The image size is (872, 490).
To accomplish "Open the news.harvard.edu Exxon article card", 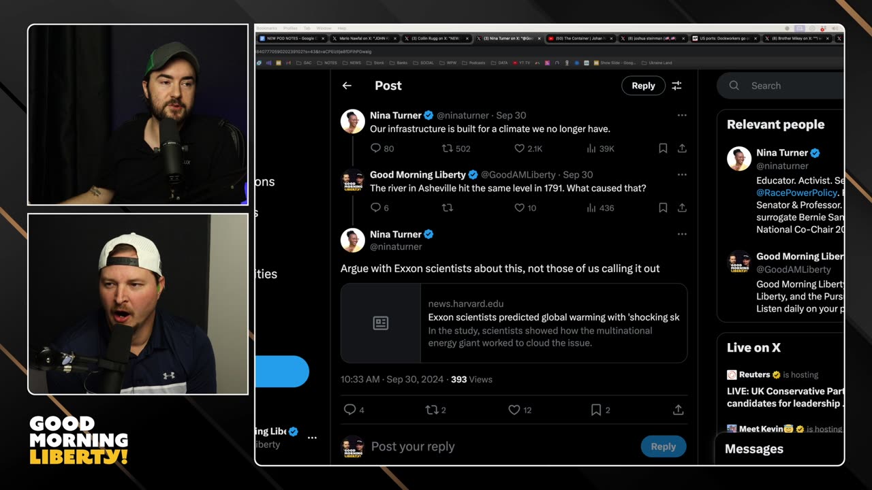I will coord(514,323).
